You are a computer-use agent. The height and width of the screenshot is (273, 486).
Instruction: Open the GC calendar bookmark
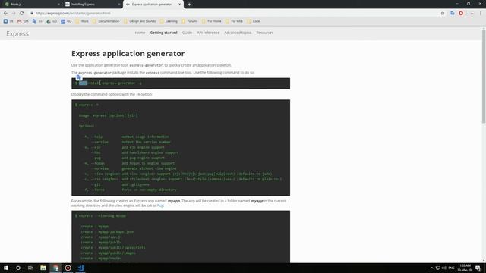[x=66, y=21]
